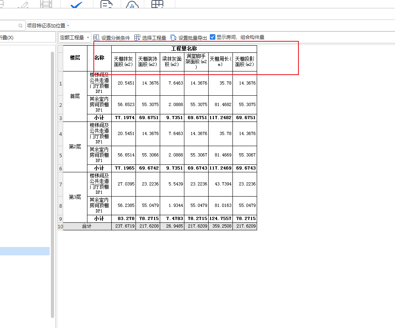Click cell value 56.6514
Viewport: 395px width, 328px height.
point(124,155)
